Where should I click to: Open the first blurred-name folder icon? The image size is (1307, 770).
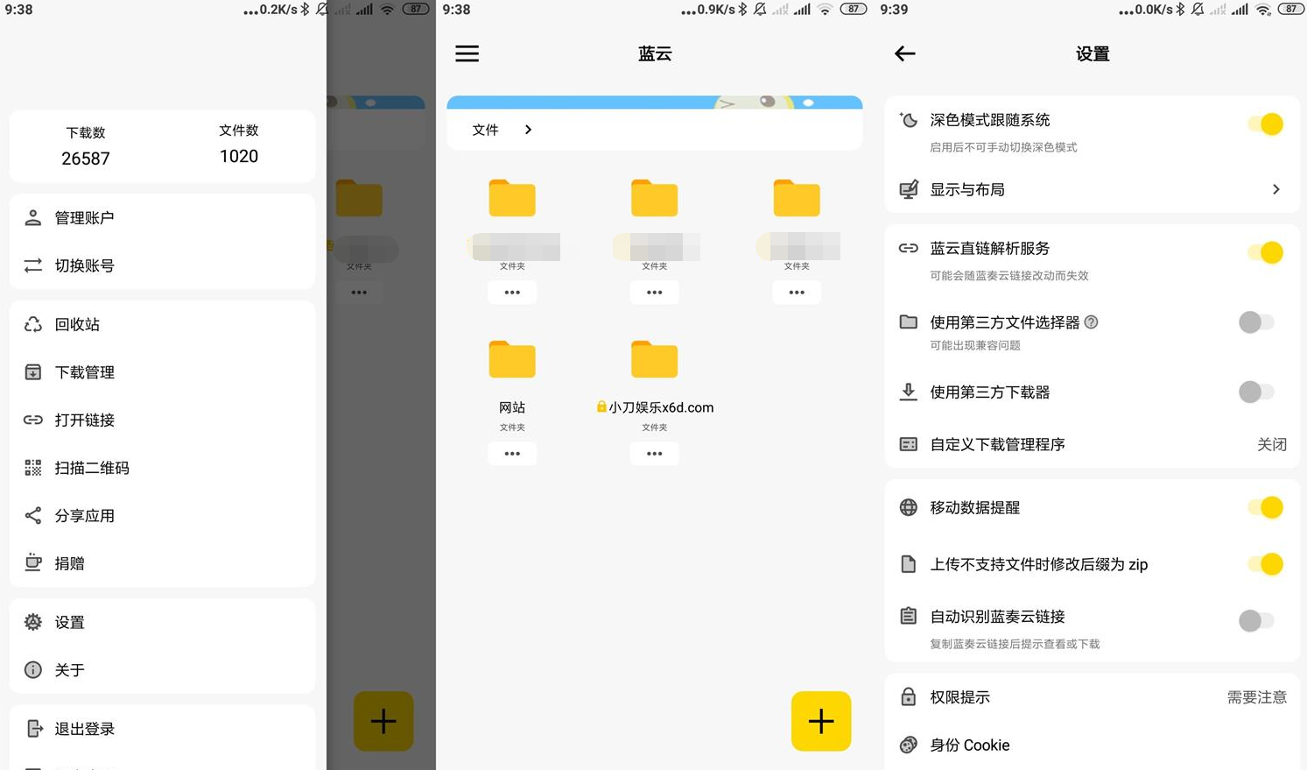click(x=512, y=198)
